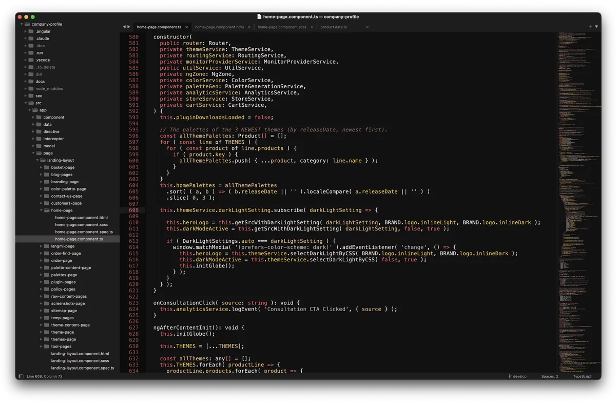
Task: Switch to home-page.component.scss tab
Action: pos(282,27)
